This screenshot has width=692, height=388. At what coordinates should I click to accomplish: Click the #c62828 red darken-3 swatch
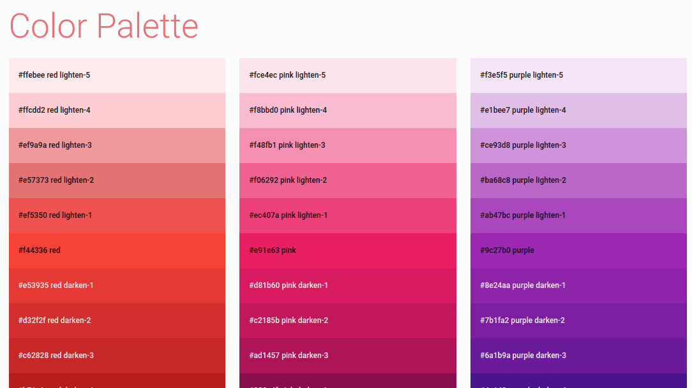[117, 356]
